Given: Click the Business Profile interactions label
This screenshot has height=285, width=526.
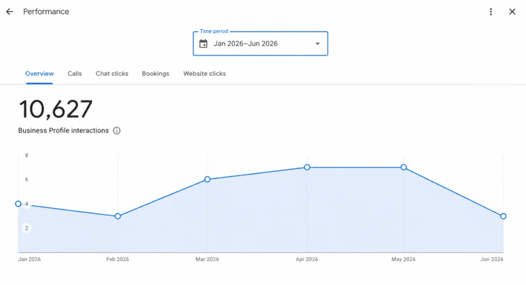Looking at the screenshot, I should click(x=63, y=131).
